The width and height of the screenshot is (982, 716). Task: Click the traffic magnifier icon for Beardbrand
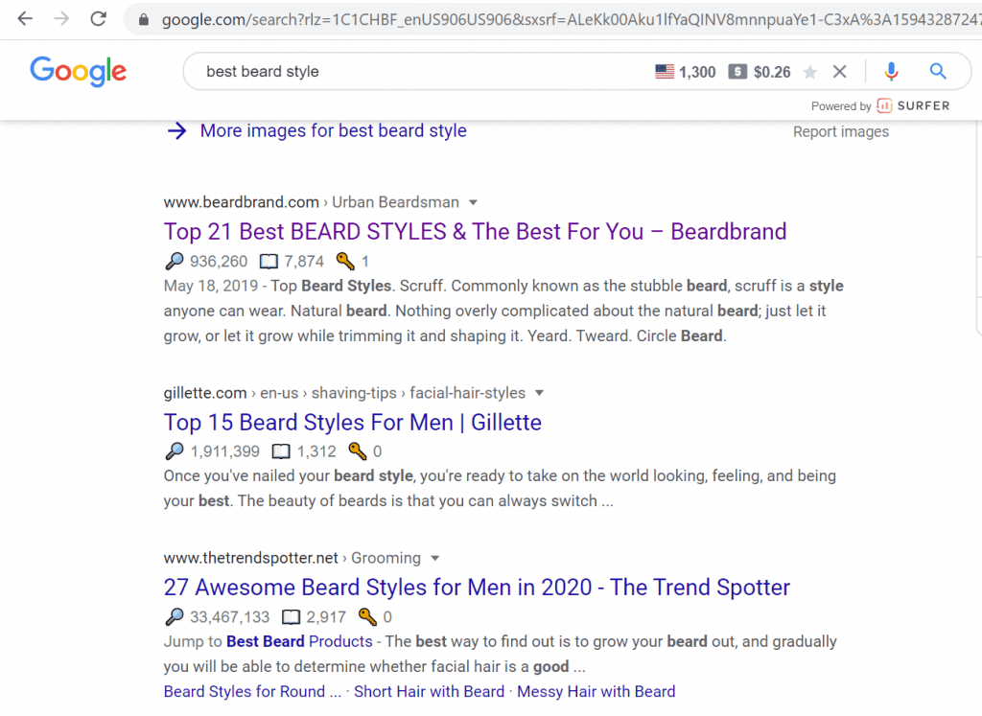point(175,261)
